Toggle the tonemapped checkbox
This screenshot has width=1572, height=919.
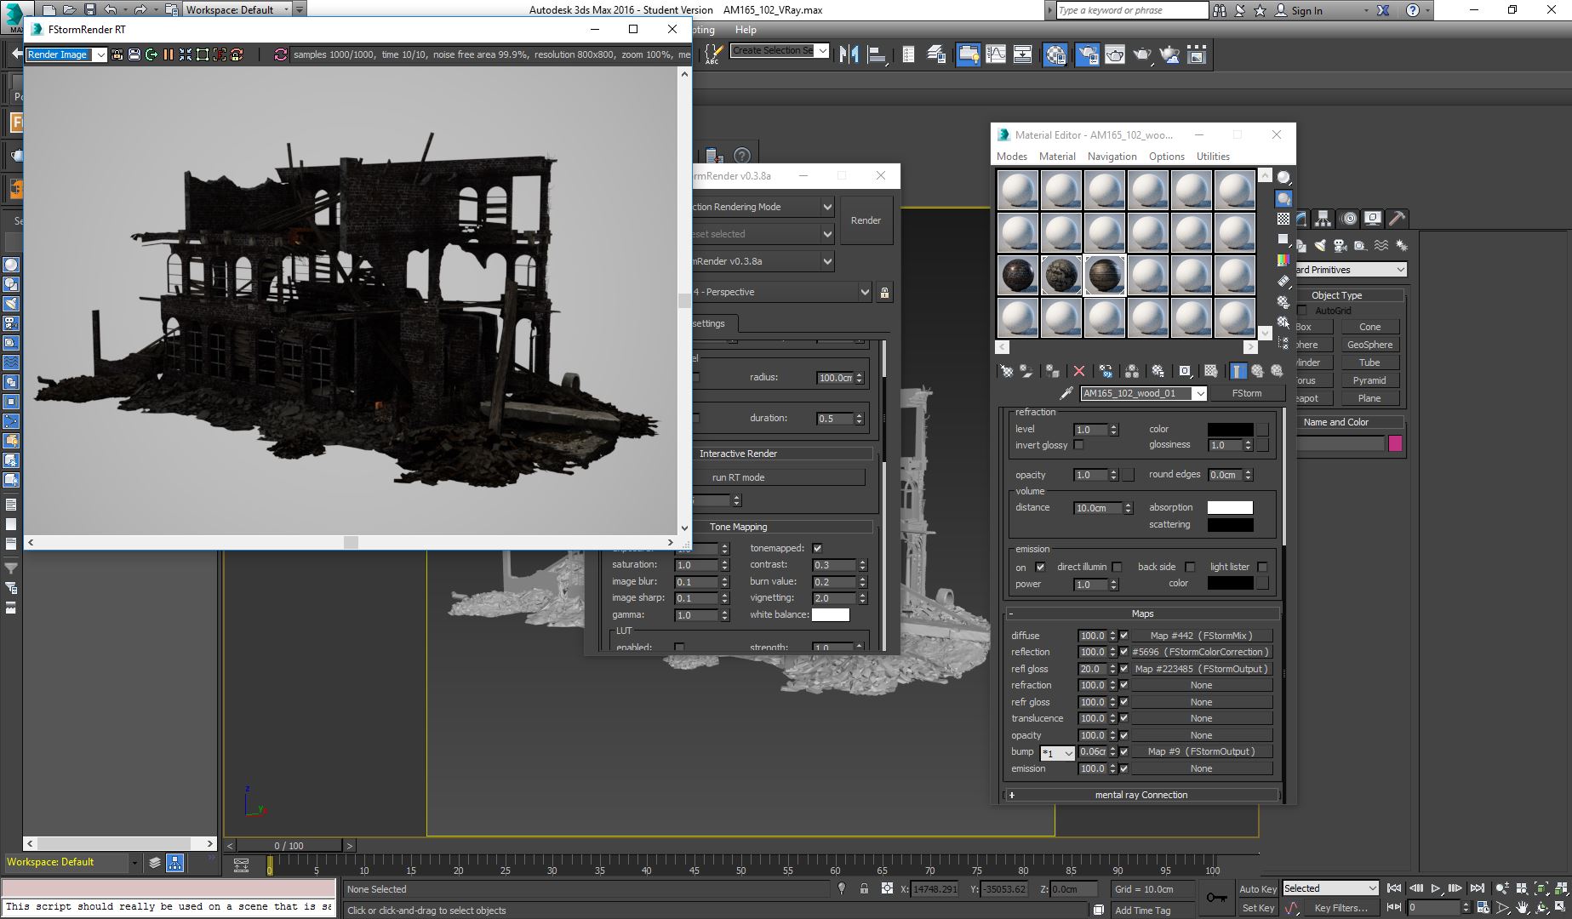[817, 548]
